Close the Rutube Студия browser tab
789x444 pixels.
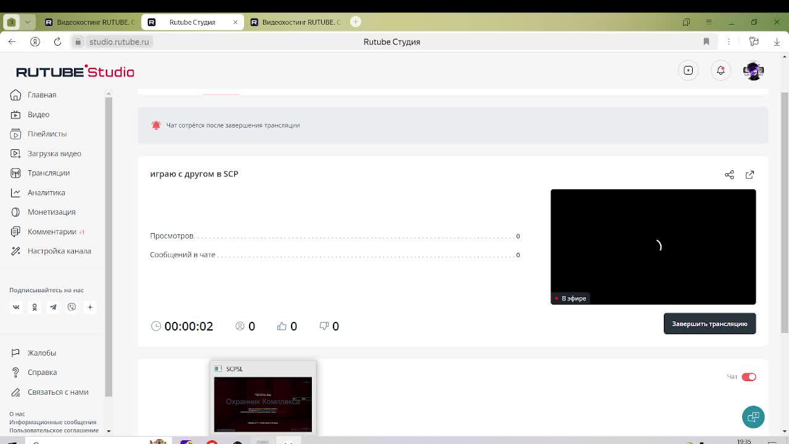coord(235,22)
